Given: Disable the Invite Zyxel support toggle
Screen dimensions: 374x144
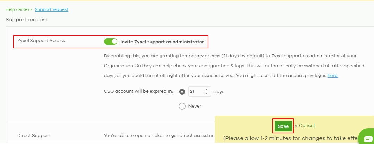Looking at the screenshot, I should point(111,42).
